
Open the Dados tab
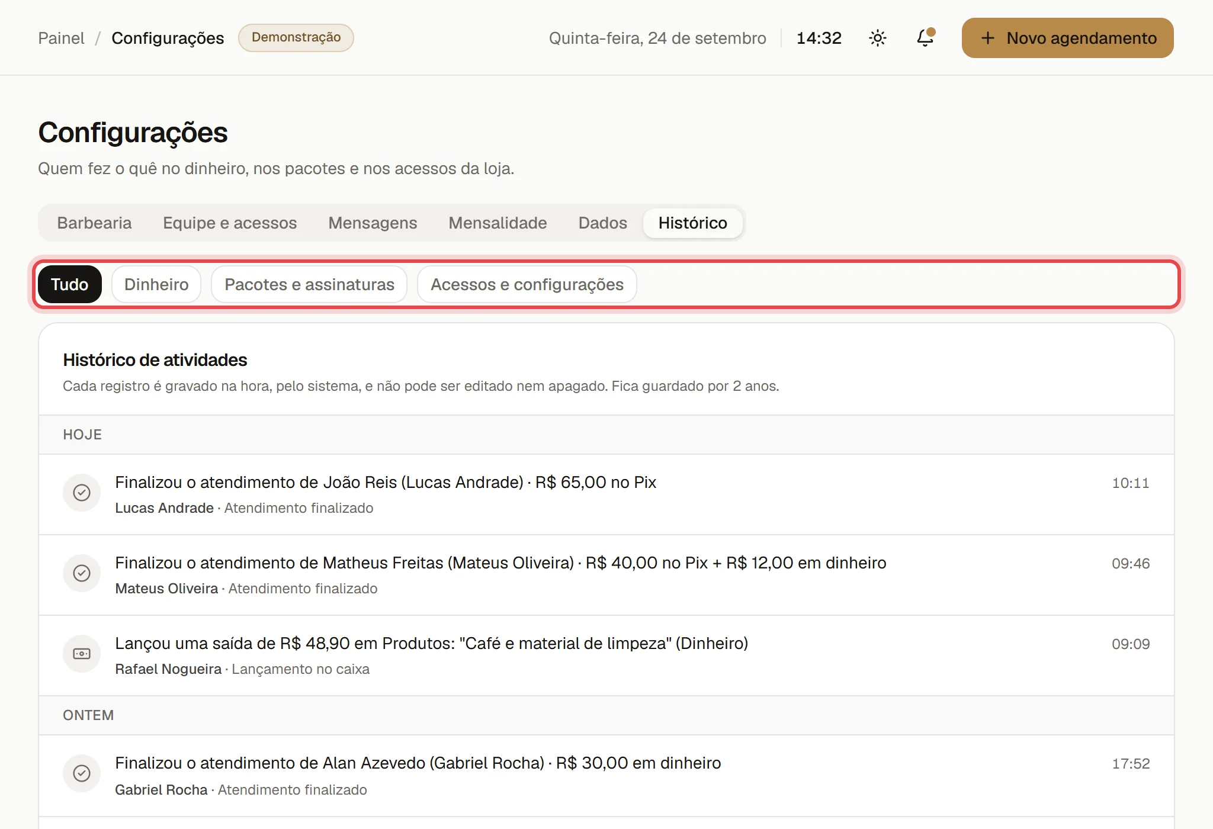tap(602, 223)
